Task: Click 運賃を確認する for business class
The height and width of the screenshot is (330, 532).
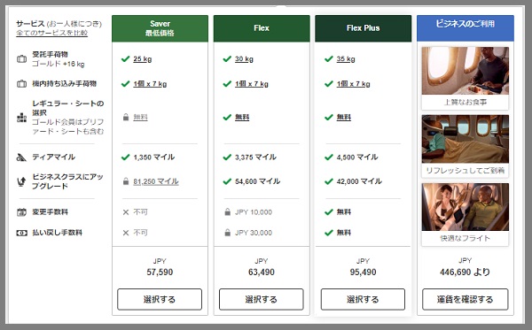Action: pos(465,299)
